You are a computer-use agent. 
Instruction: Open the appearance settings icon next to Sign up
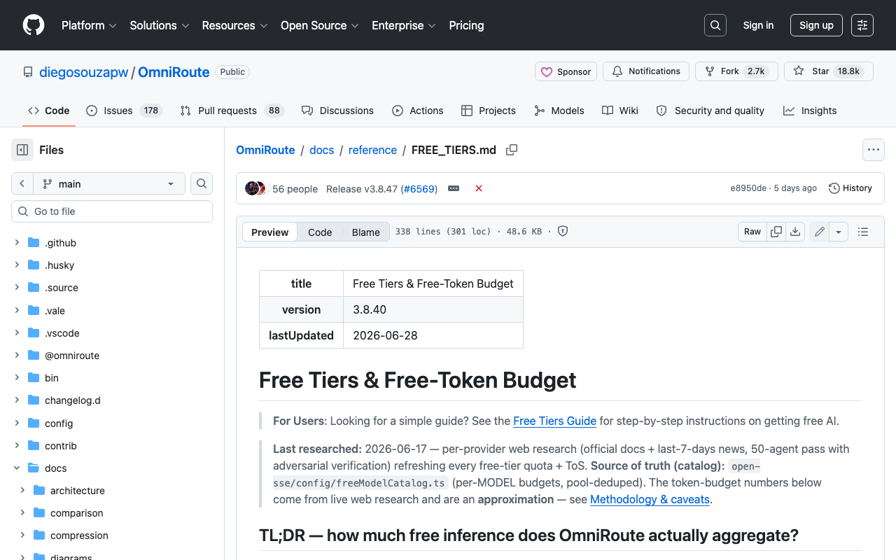pyautogui.click(x=862, y=25)
